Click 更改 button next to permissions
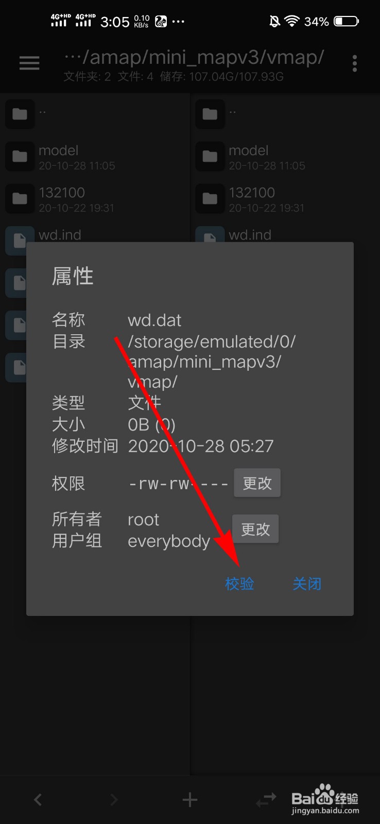 coord(257,483)
